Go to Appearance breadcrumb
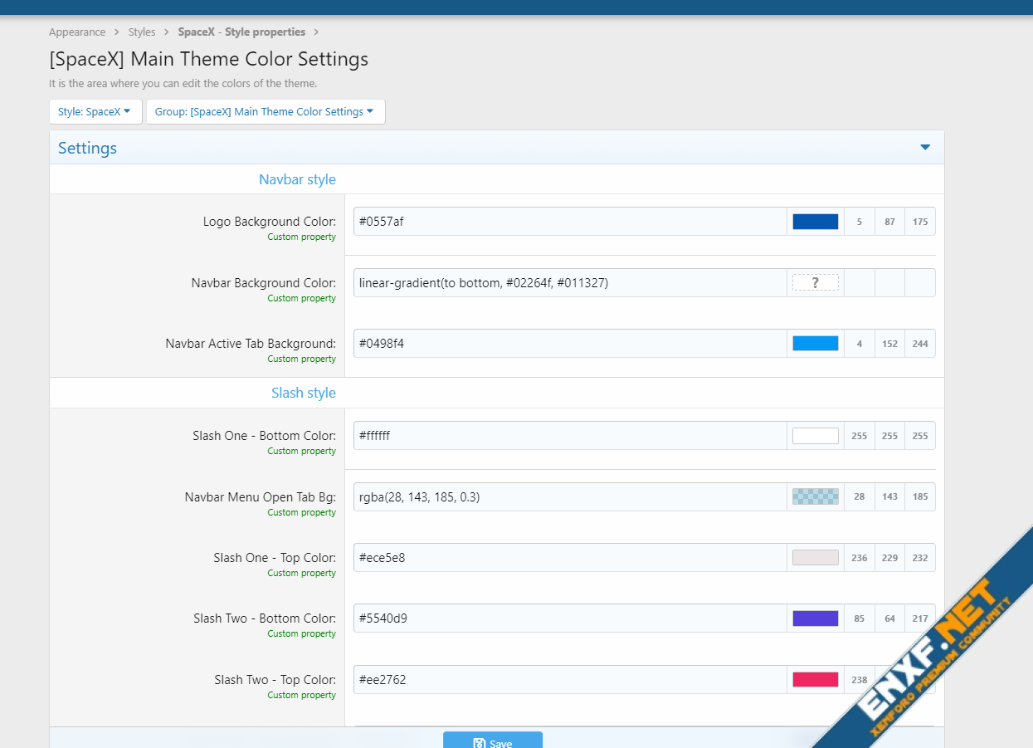This screenshot has height=748, width=1033. (77, 32)
